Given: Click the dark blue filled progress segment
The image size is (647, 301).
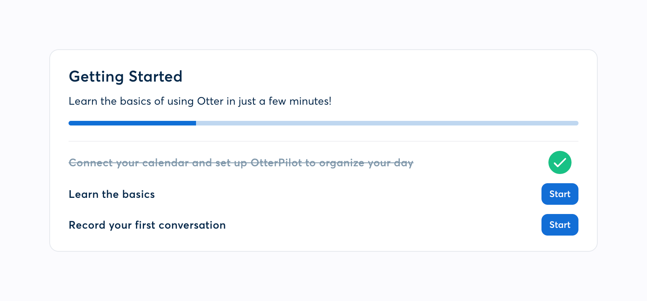Looking at the screenshot, I should pyautogui.click(x=132, y=123).
